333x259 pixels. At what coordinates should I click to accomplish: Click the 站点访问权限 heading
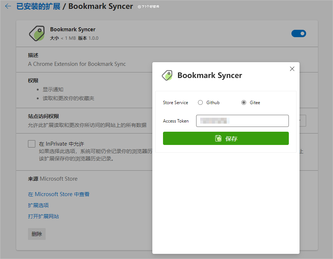pyautogui.click(x=43, y=116)
